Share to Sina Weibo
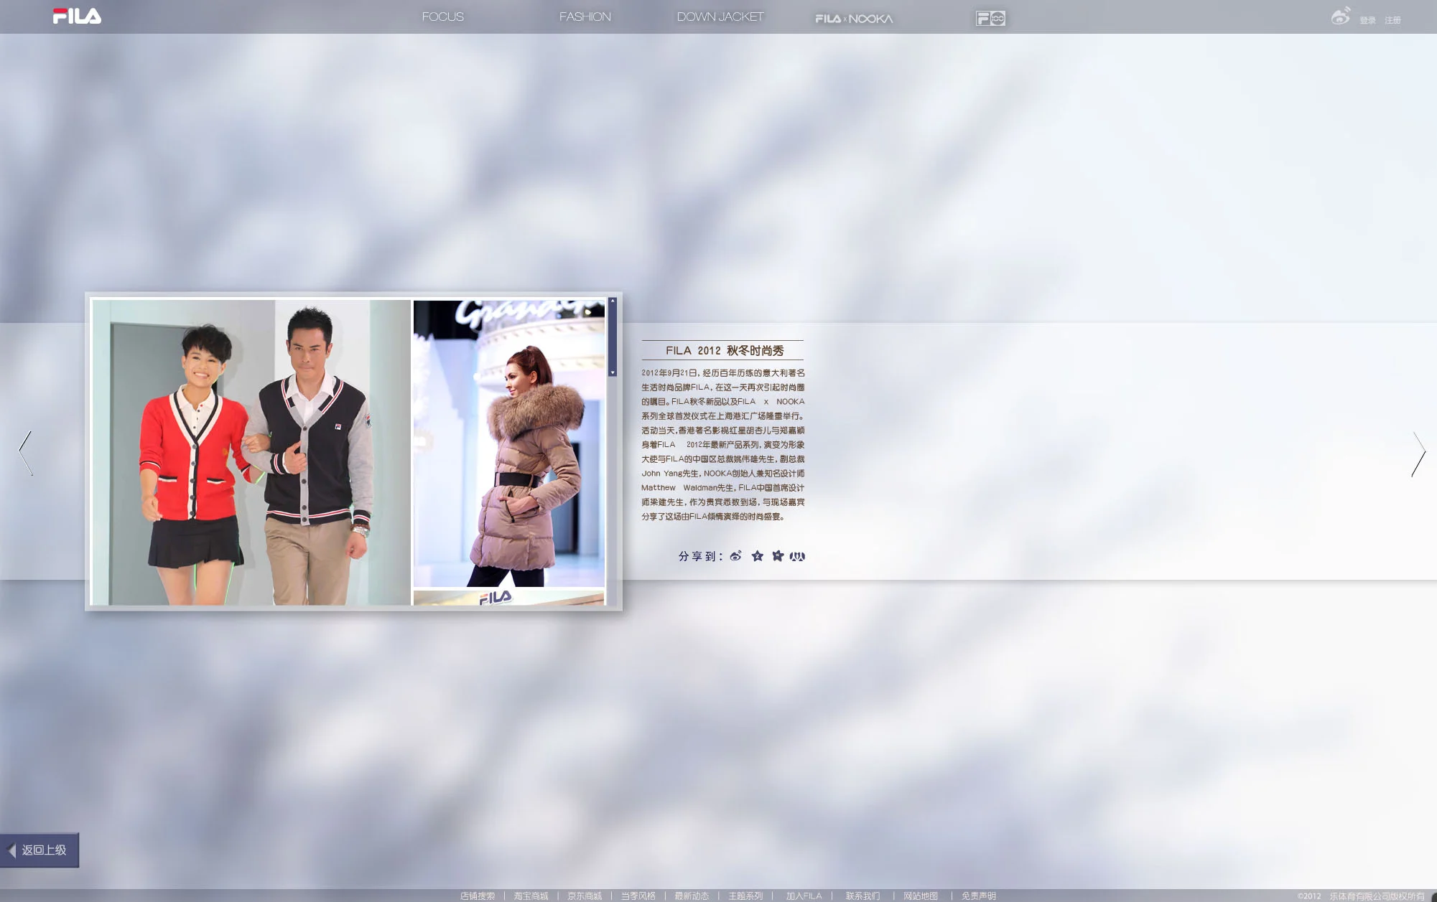The width and height of the screenshot is (1437, 902). 735,556
